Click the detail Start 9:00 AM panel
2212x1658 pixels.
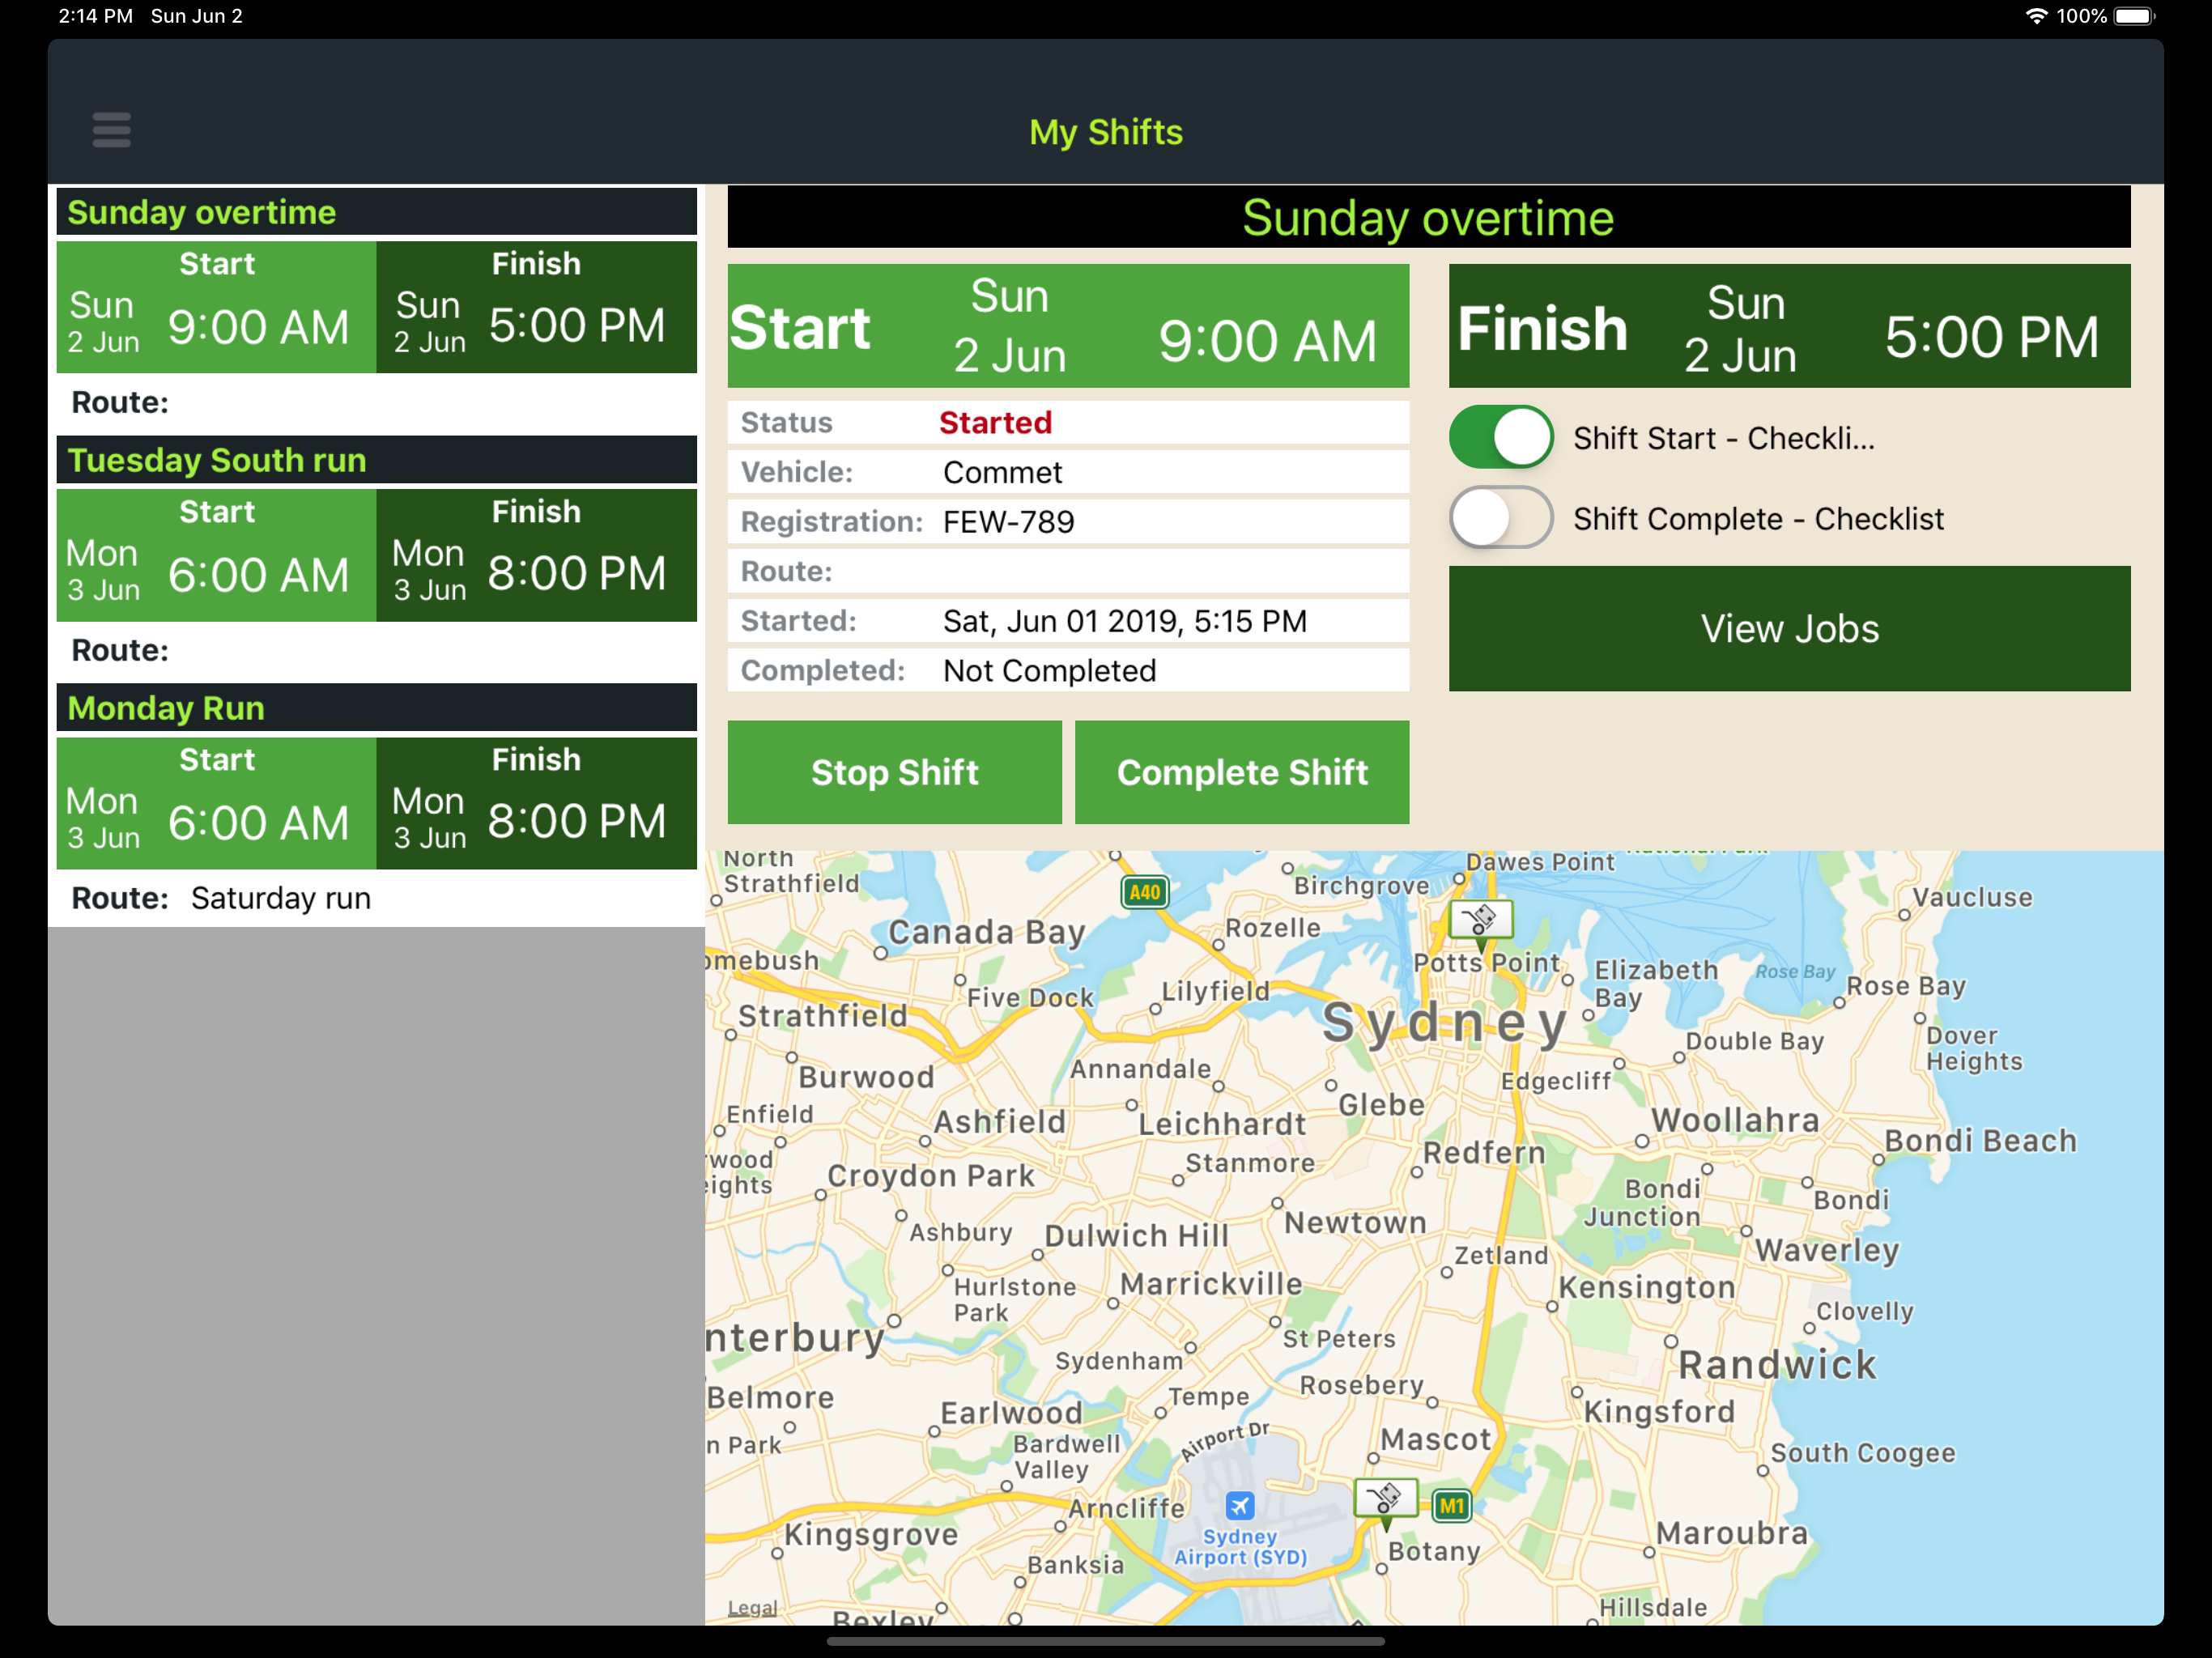point(1068,326)
